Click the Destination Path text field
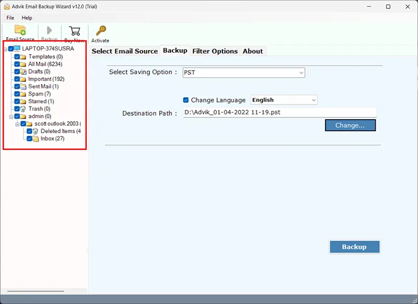Image resolution: width=418 pixels, height=304 pixels. 280,112
